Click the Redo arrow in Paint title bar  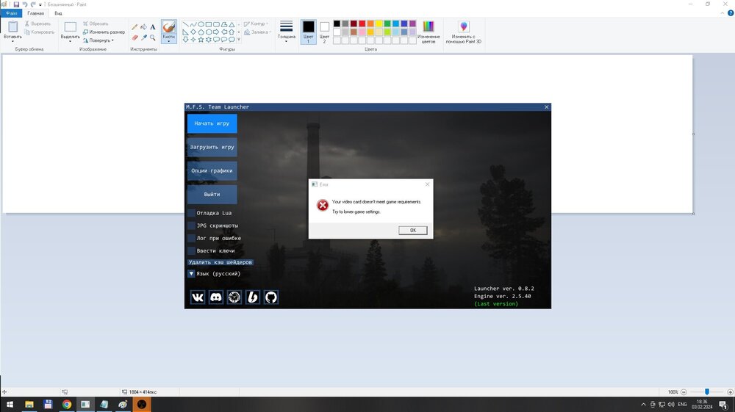[33, 4]
